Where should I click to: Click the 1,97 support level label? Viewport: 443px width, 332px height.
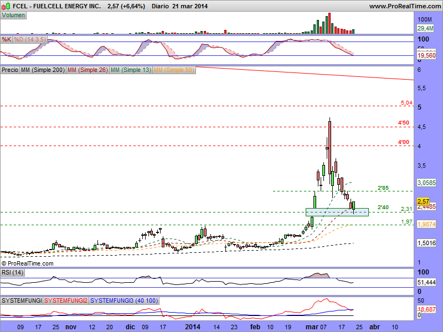click(x=406, y=222)
